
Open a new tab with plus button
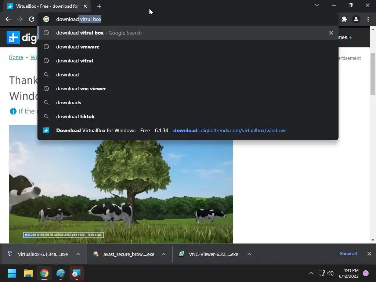[99, 6]
